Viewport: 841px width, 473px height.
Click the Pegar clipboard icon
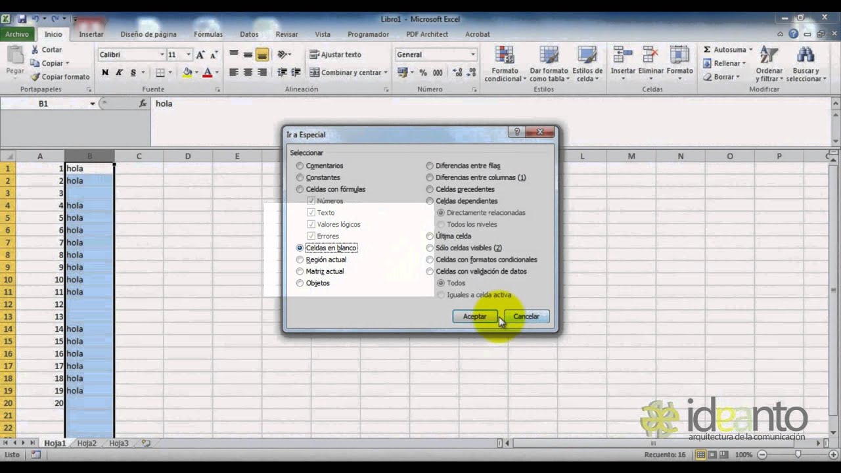pos(14,55)
